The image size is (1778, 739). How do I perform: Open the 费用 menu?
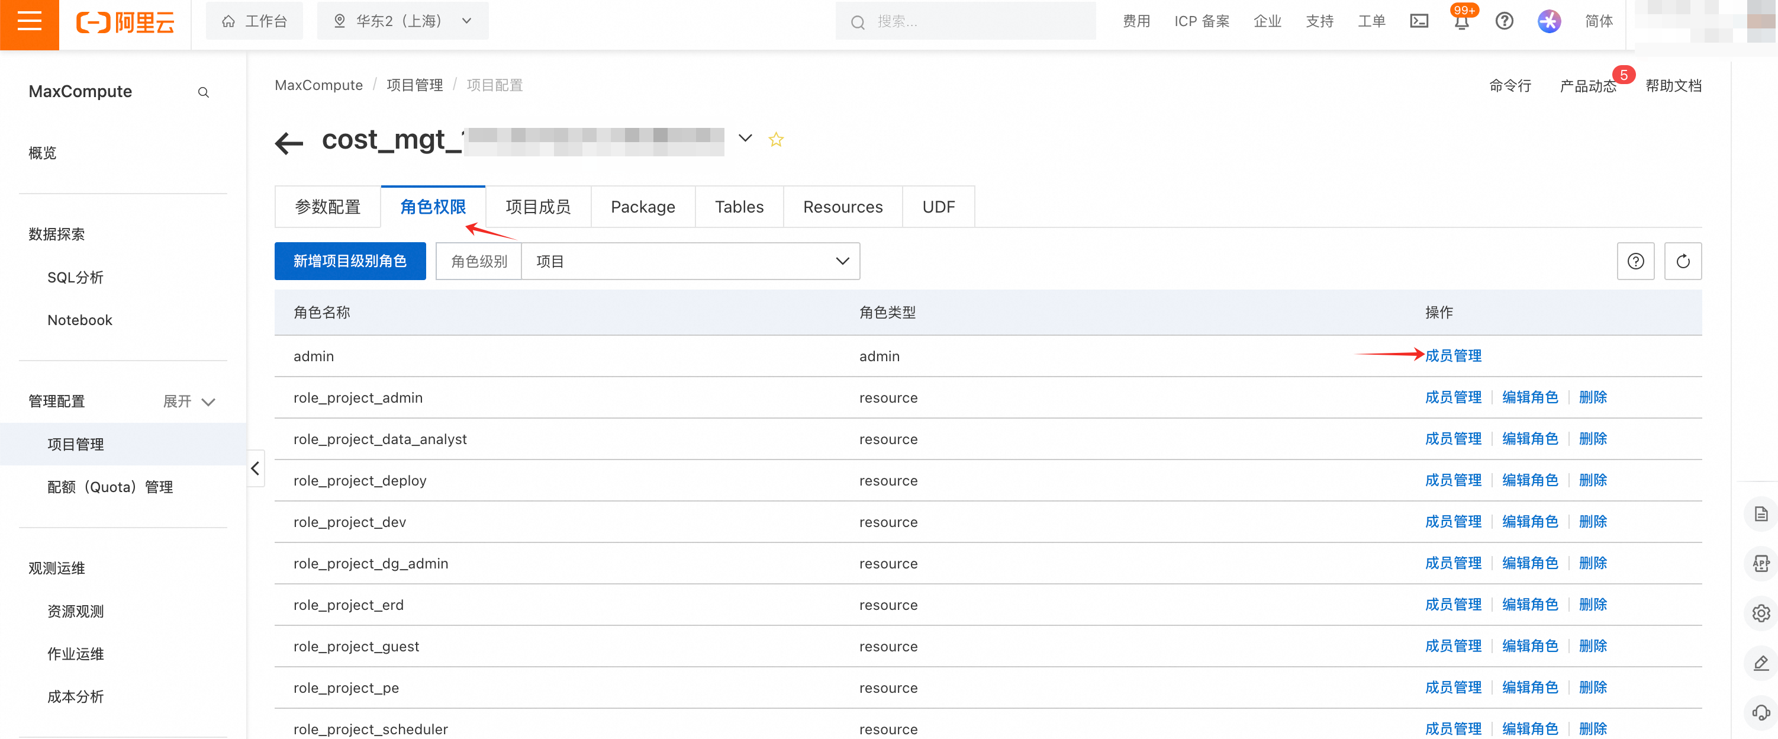(x=1136, y=21)
